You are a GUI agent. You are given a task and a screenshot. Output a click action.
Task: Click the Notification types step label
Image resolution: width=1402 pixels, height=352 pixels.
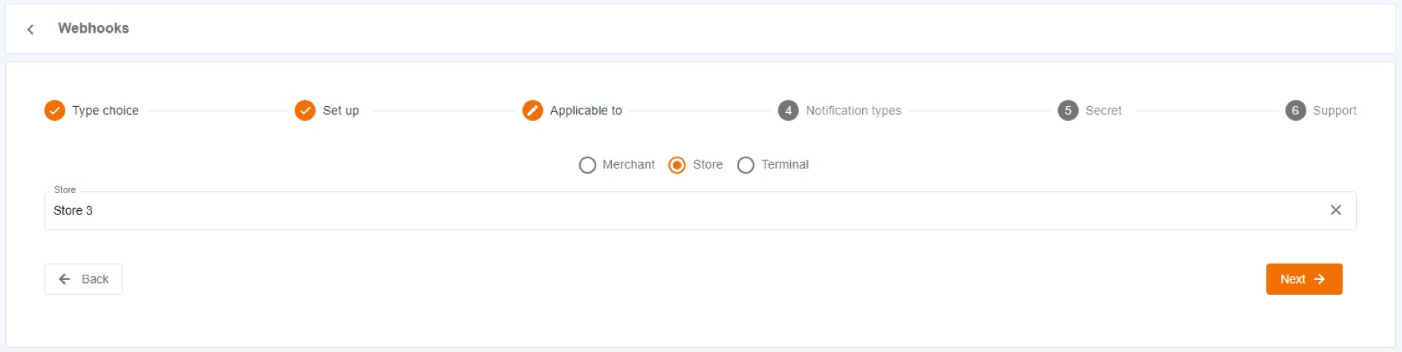pos(853,111)
